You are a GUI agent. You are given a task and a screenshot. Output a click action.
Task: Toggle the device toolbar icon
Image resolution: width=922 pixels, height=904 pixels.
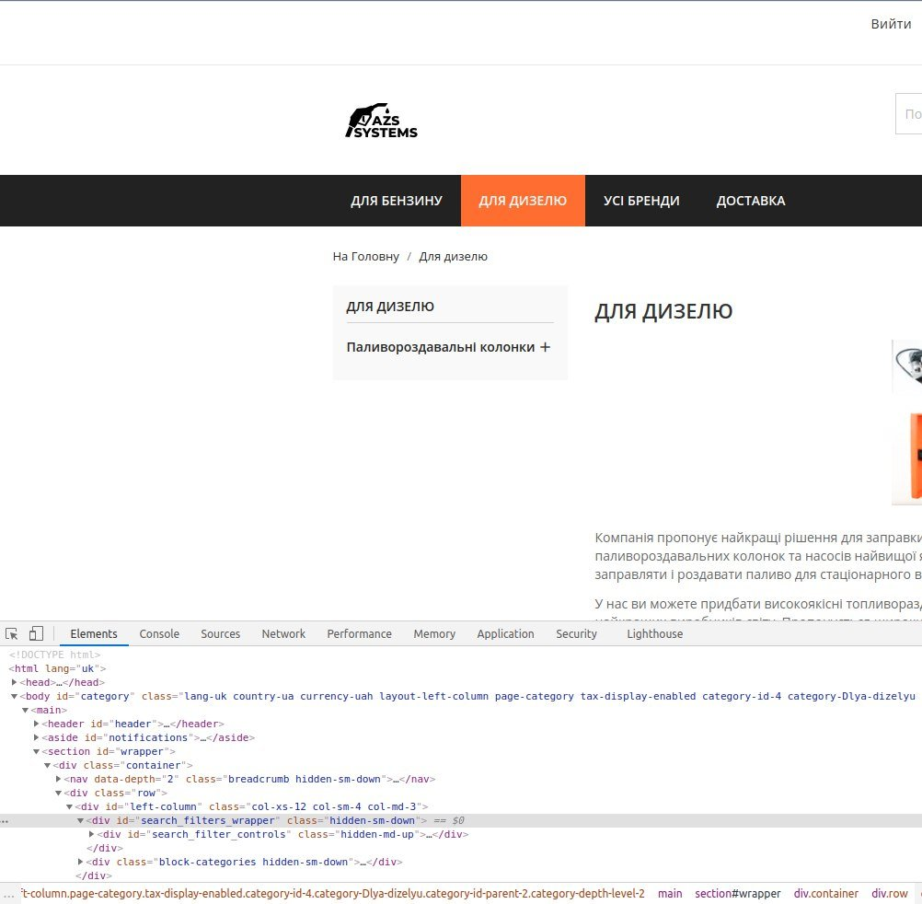click(37, 633)
